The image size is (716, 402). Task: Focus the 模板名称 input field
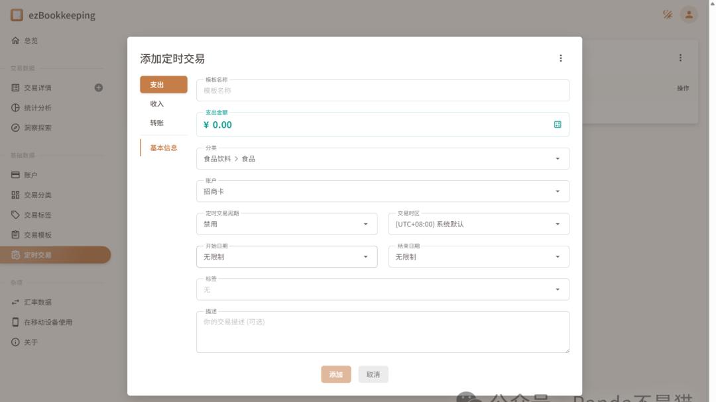point(383,90)
